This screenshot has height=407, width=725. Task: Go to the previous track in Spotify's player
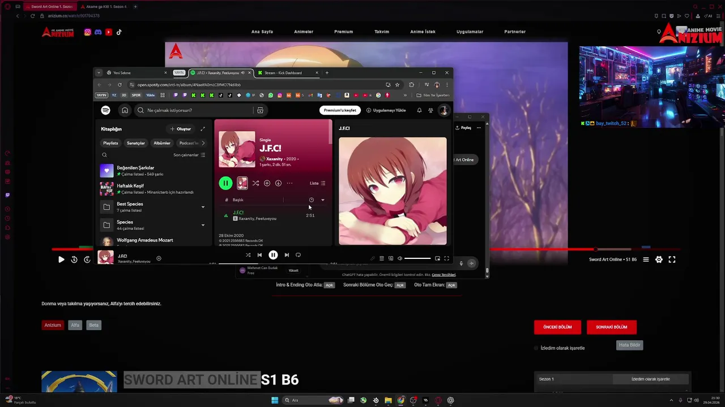259,255
